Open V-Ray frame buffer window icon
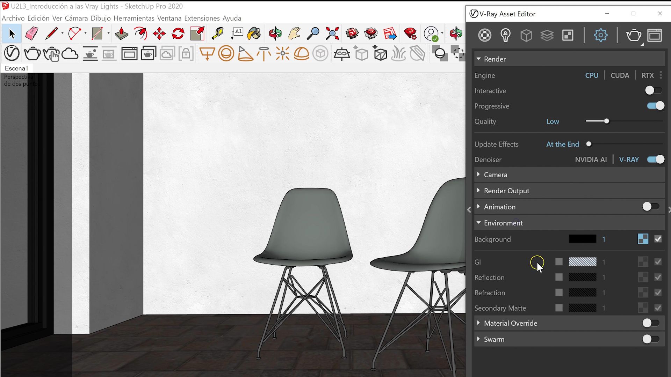The width and height of the screenshot is (671, 377). (129, 54)
